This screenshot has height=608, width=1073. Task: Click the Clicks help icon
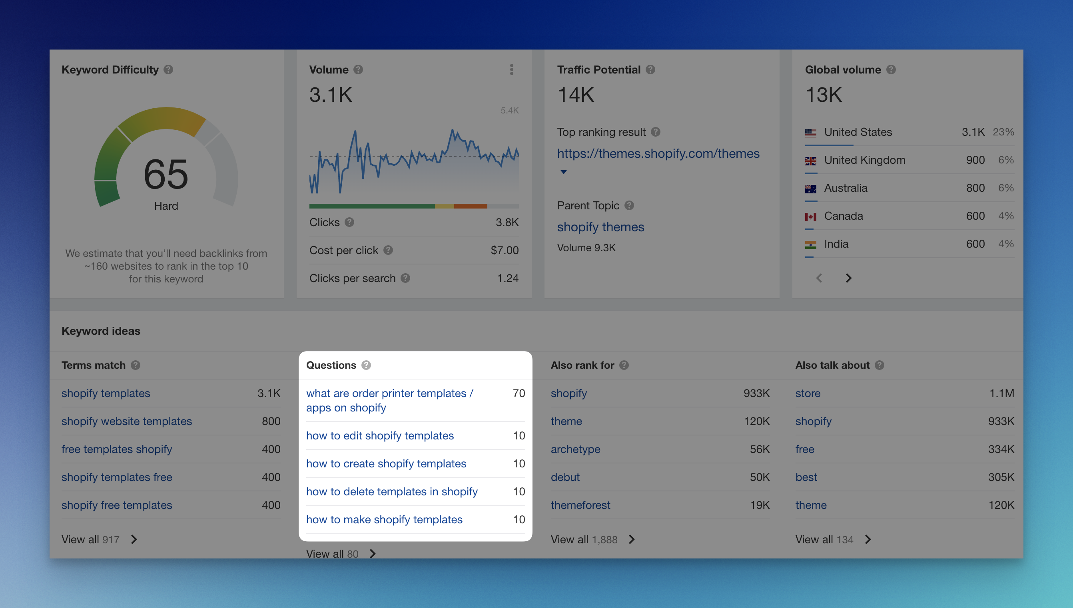349,222
